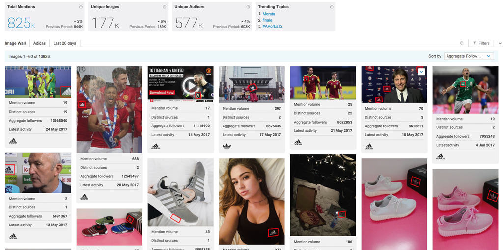Viewport: 503px width, 250px height.
Task: Open the #APorLa12 trending topic
Action: click(x=272, y=26)
